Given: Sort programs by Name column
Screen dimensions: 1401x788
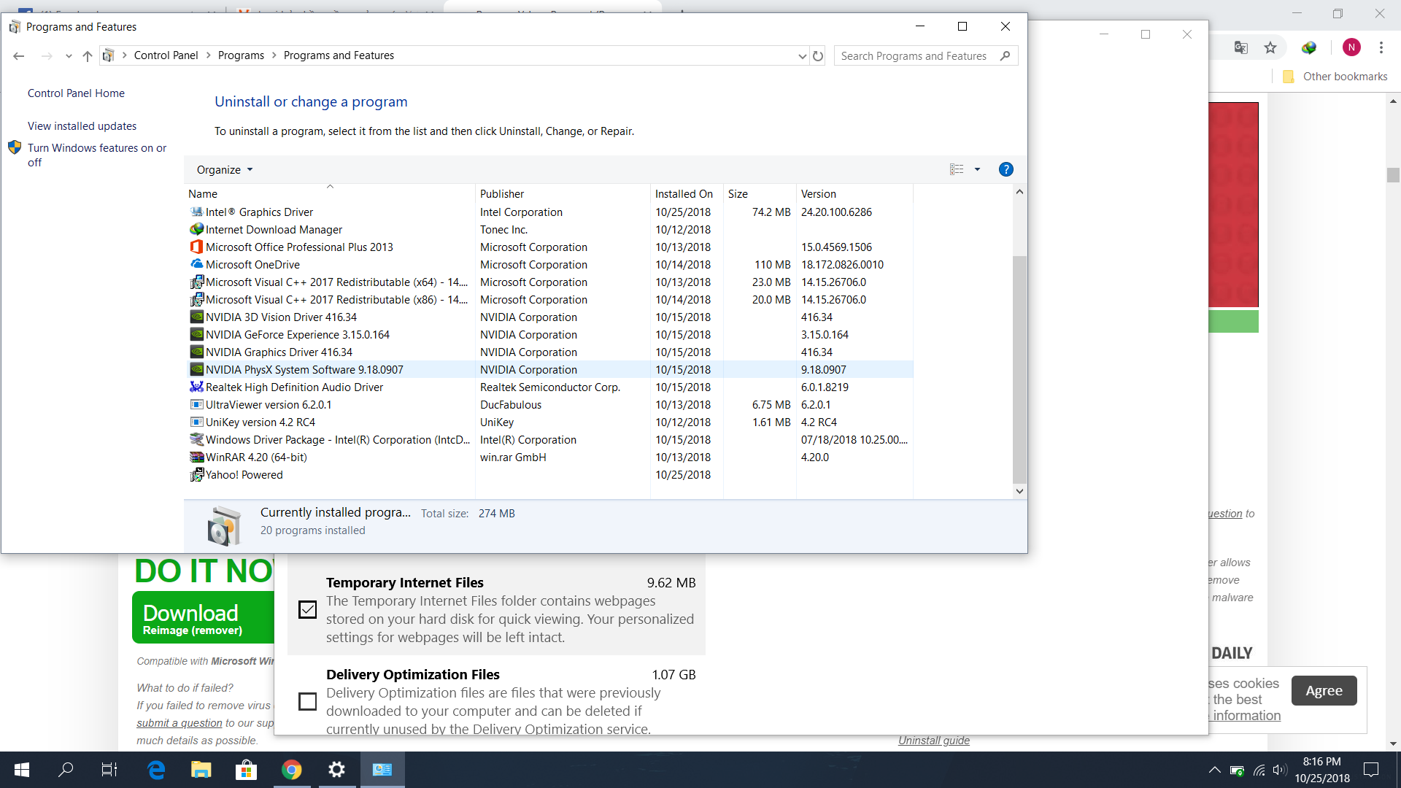Looking at the screenshot, I should click(x=331, y=194).
